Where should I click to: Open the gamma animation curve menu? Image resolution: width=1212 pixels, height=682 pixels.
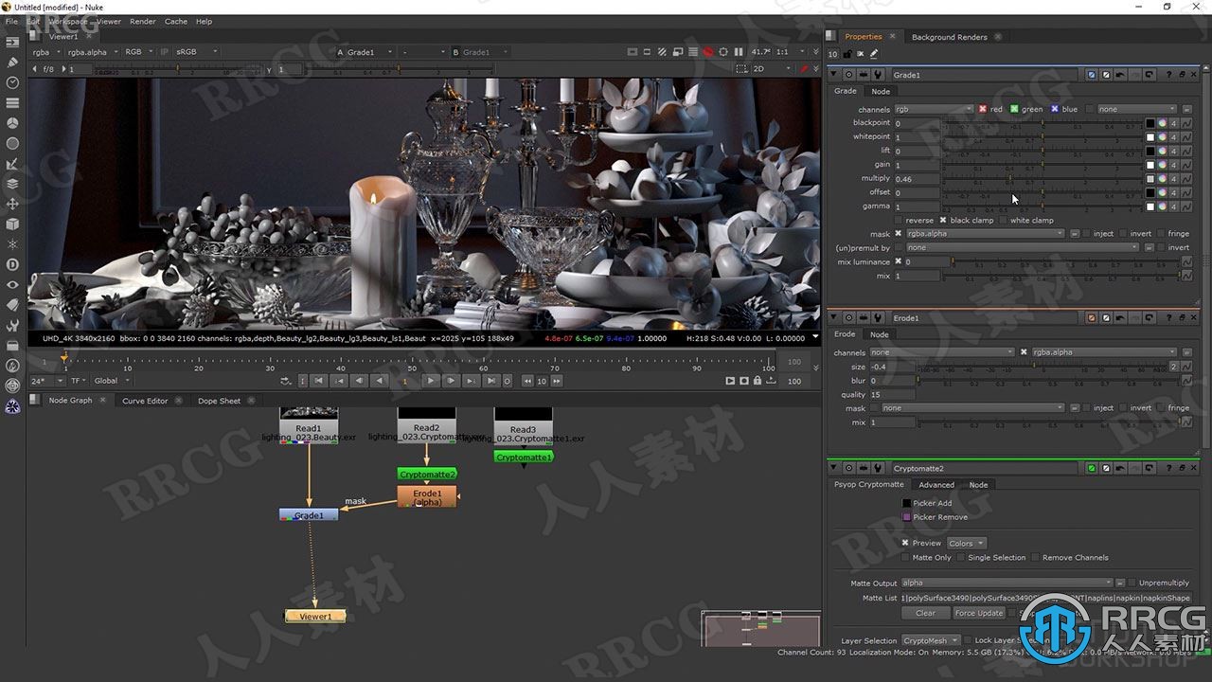tap(1186, 206)
